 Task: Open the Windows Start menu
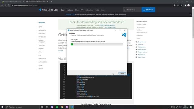[x=2, y=107]
